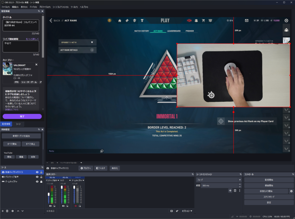Start virtual camera with 仮想カメラ開始

[x=266, y=191]
